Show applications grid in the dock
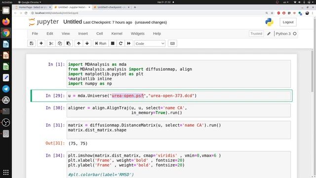The image size is (316, 178). click(6, 173)
